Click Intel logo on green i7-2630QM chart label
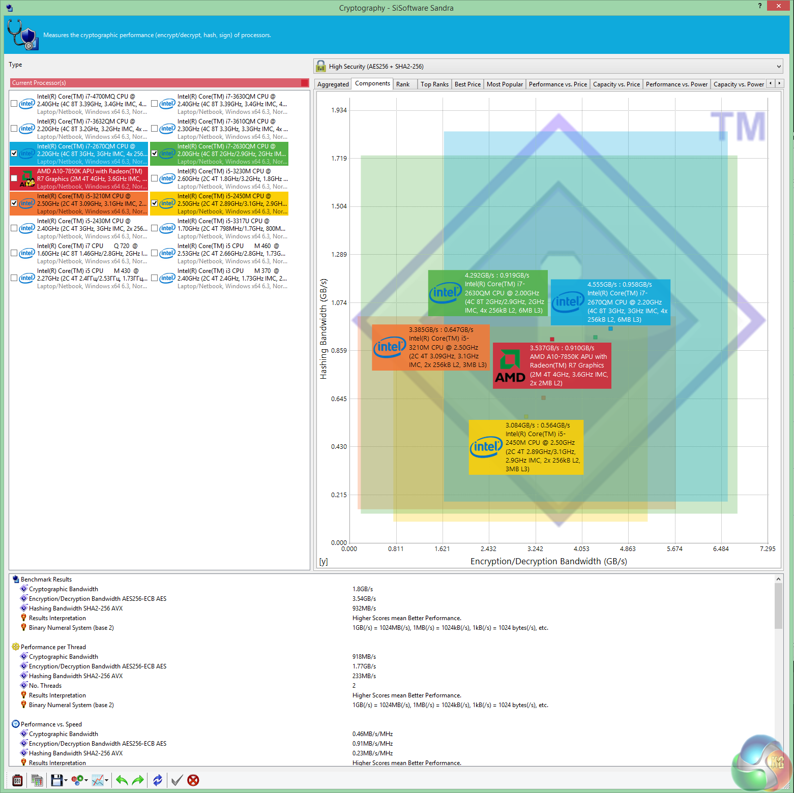The height and width of the screenshot is (793, 794). [x=446, y=293]
